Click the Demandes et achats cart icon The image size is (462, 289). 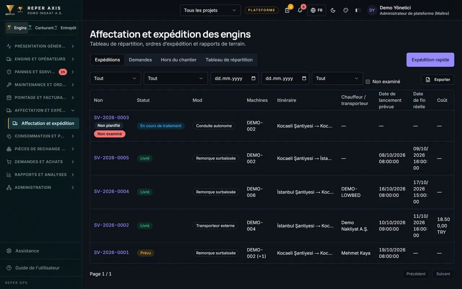9,162
